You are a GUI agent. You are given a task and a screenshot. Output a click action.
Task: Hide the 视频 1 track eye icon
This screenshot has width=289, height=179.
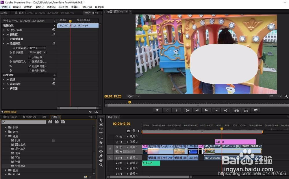pyautogui.click(x=117, y=147)
